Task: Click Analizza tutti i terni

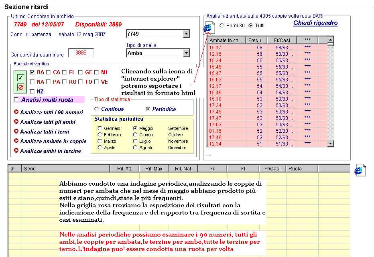Action: (x=45, y=132)
